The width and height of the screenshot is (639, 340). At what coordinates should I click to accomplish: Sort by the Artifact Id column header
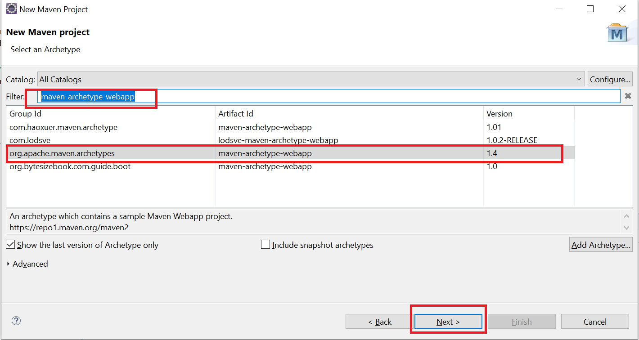(349, 114)
